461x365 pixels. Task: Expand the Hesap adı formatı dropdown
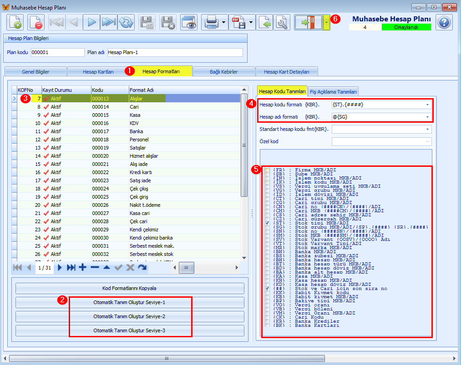[x=427, y=117]
